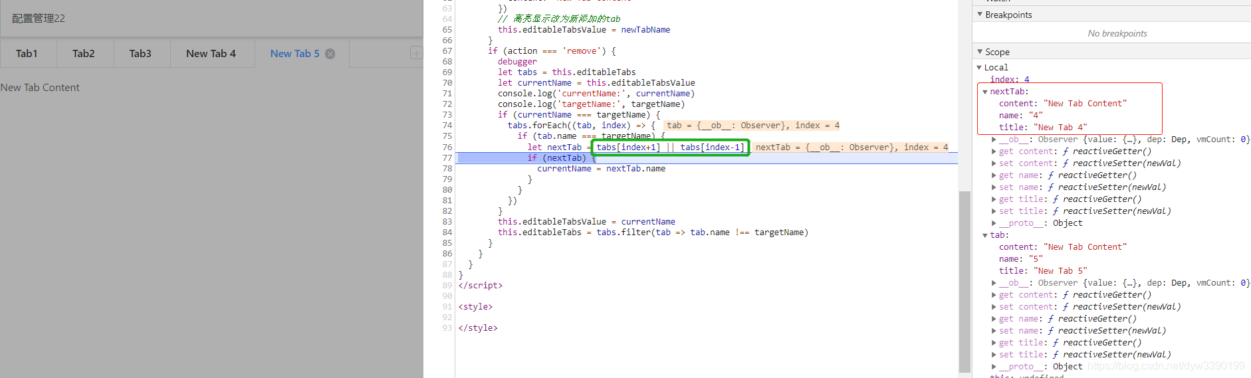This screenshot has height=378, width=1251.
Task: Expand set title under tab object
Action: point(994,355)
